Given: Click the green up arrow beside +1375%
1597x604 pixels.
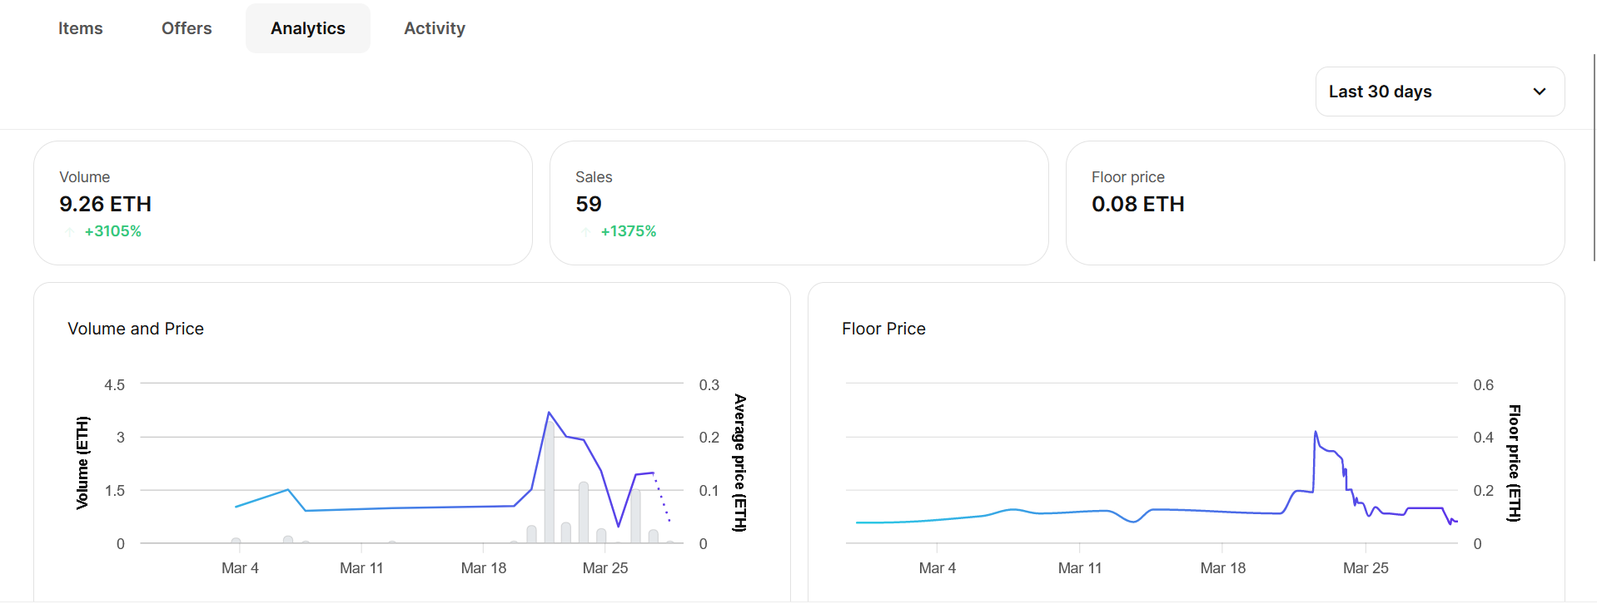Looking at the screenshot, I should (x=586, y=232).
